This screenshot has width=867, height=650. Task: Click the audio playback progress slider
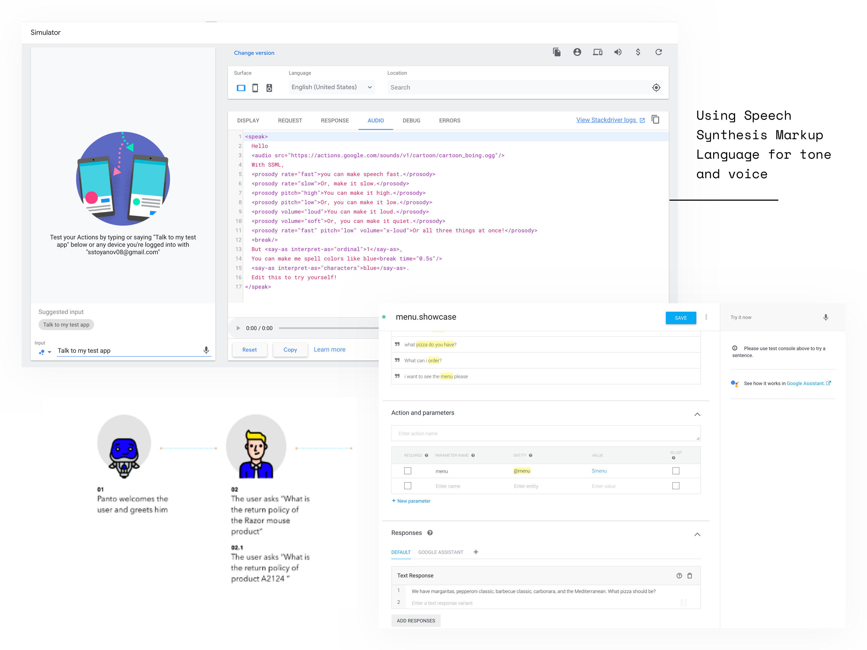tap(328, 328)
